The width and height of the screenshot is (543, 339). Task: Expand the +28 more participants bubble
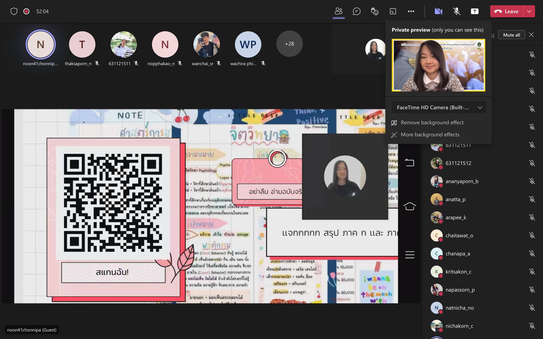click(x=289, y=44)
